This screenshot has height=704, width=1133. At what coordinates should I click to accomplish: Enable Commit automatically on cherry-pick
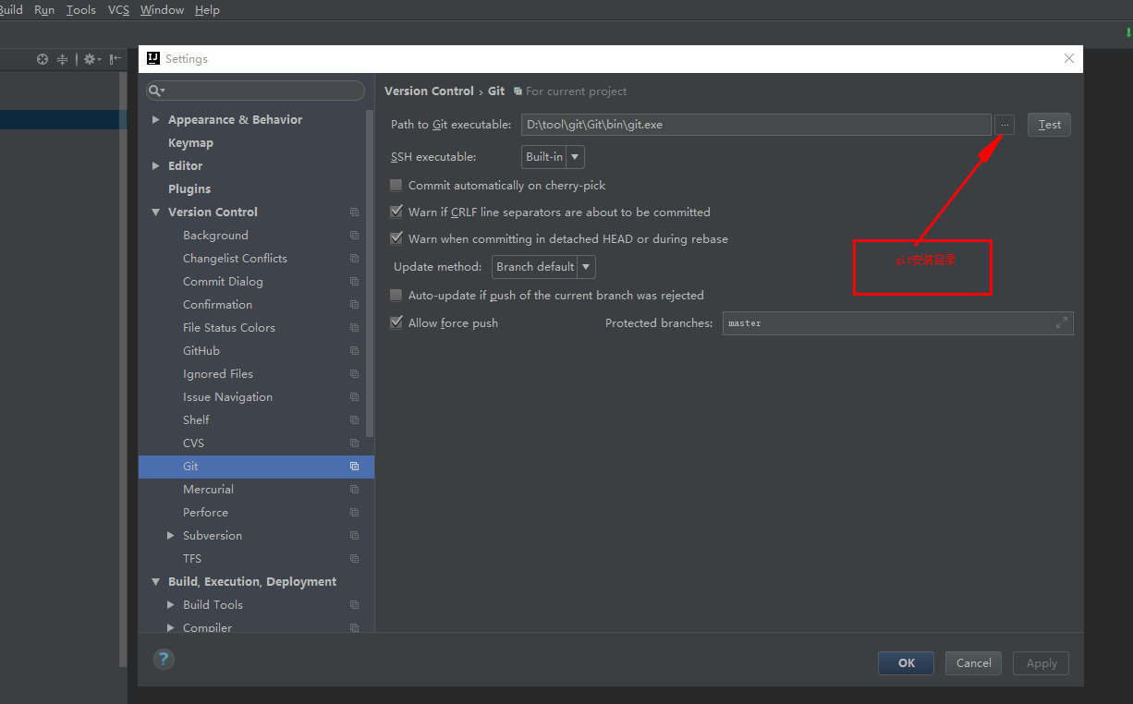pos(396,186)
